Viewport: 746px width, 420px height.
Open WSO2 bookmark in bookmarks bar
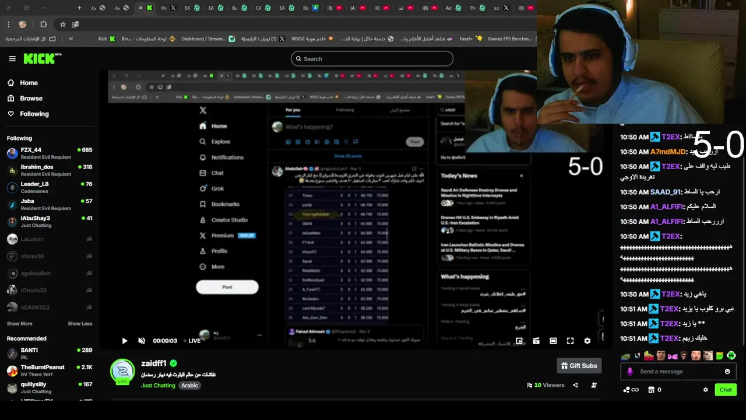(312, 38)
